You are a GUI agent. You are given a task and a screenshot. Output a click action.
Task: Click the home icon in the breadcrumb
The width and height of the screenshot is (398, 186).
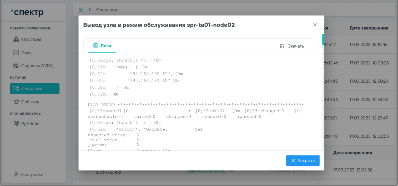coord(81,10)
